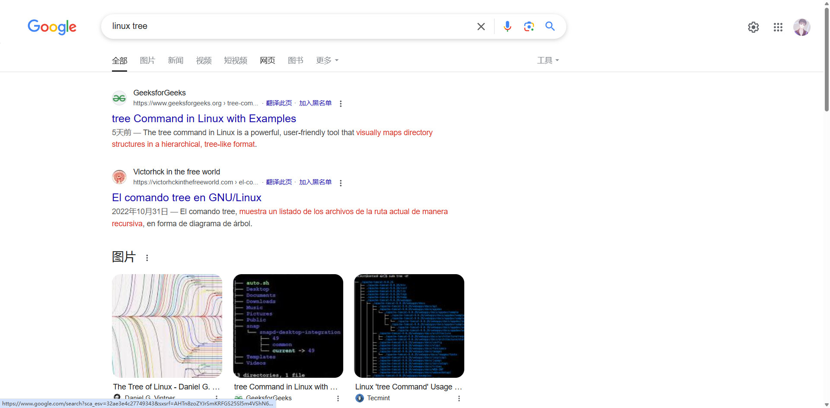Open 'tree Command in Linux with' image title
The width and height of the screenshot is (830, 408).
286,387
